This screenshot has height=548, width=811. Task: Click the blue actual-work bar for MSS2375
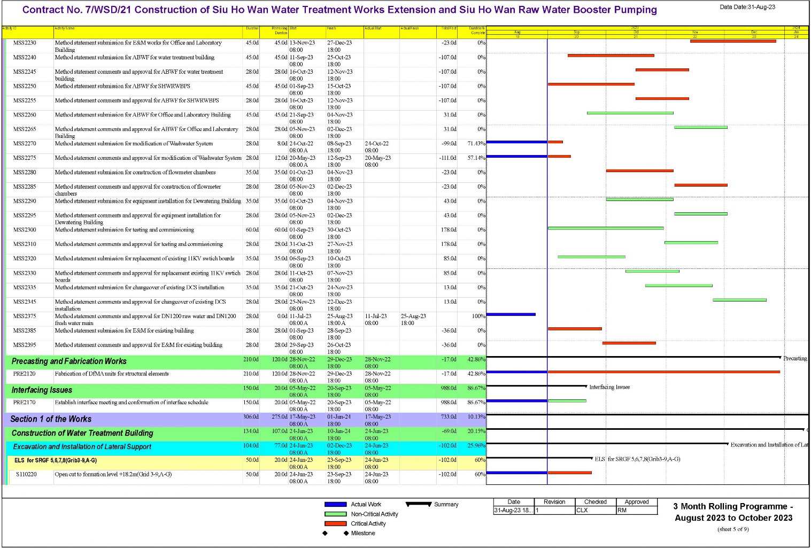pyautogui.click(x=511, y=314)
